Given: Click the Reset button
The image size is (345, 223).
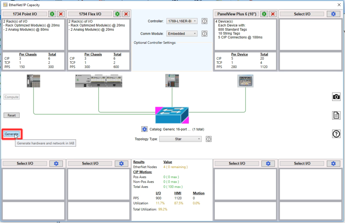Looking at the screenshot, I should click(x=11, y=115).
